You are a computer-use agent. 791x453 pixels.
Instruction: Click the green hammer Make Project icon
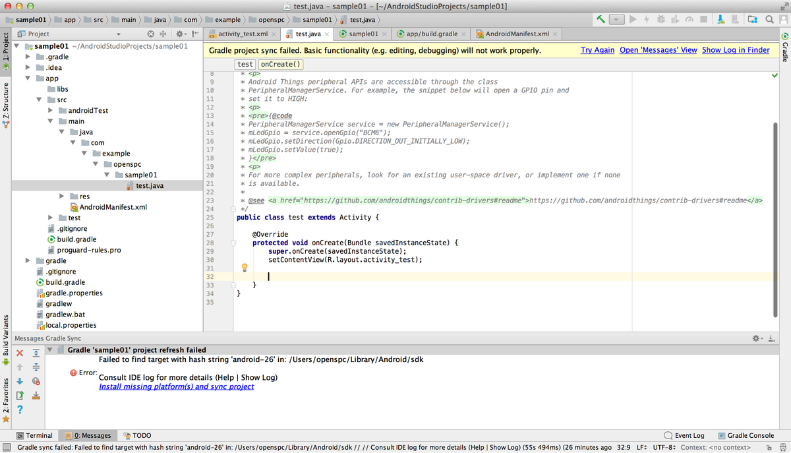click(601, 20)
